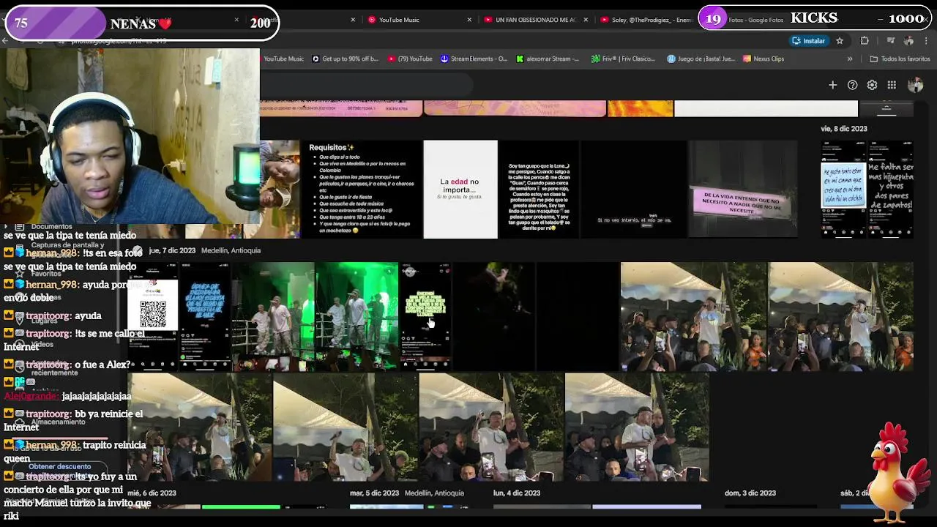This screenshot has height=527, width=937.
Task: Click Medellín, Antioquia beside jue, 7 dic
Action: [x=231, y=250]
